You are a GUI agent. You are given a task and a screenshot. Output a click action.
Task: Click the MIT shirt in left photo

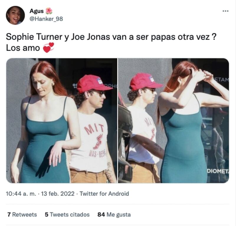click(x=90, y=141)
